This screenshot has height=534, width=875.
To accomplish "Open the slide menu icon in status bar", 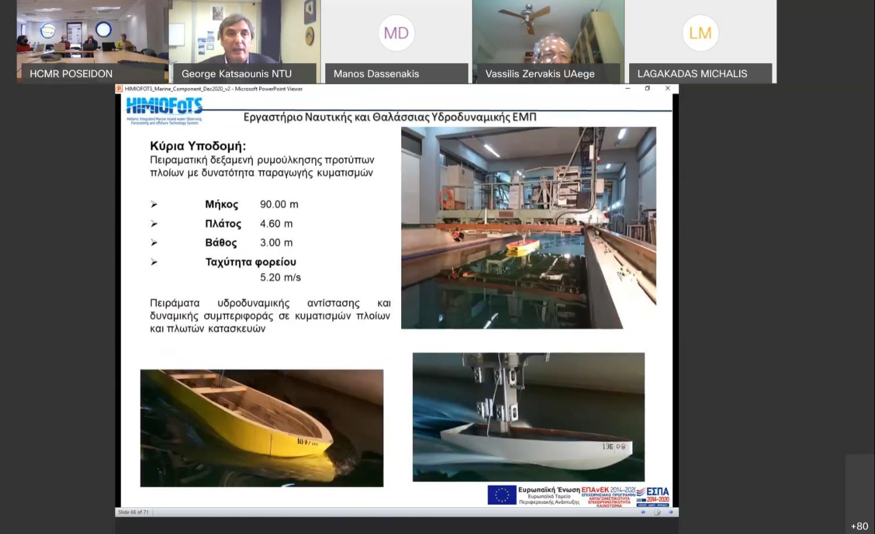I will click(657, 512).
